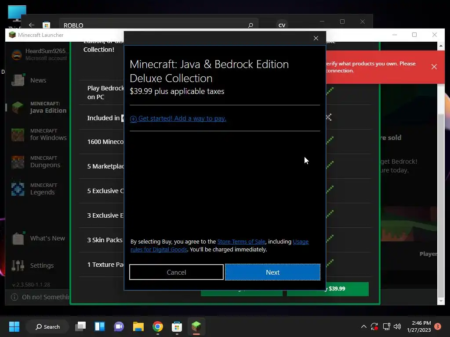Click the News newspaper icon

pos(18,80)
